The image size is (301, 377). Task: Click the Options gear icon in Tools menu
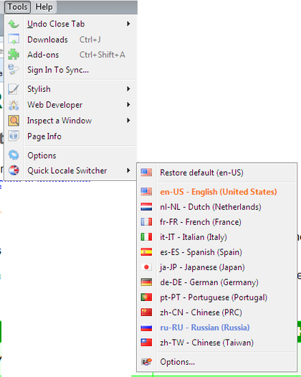(14, 155)
